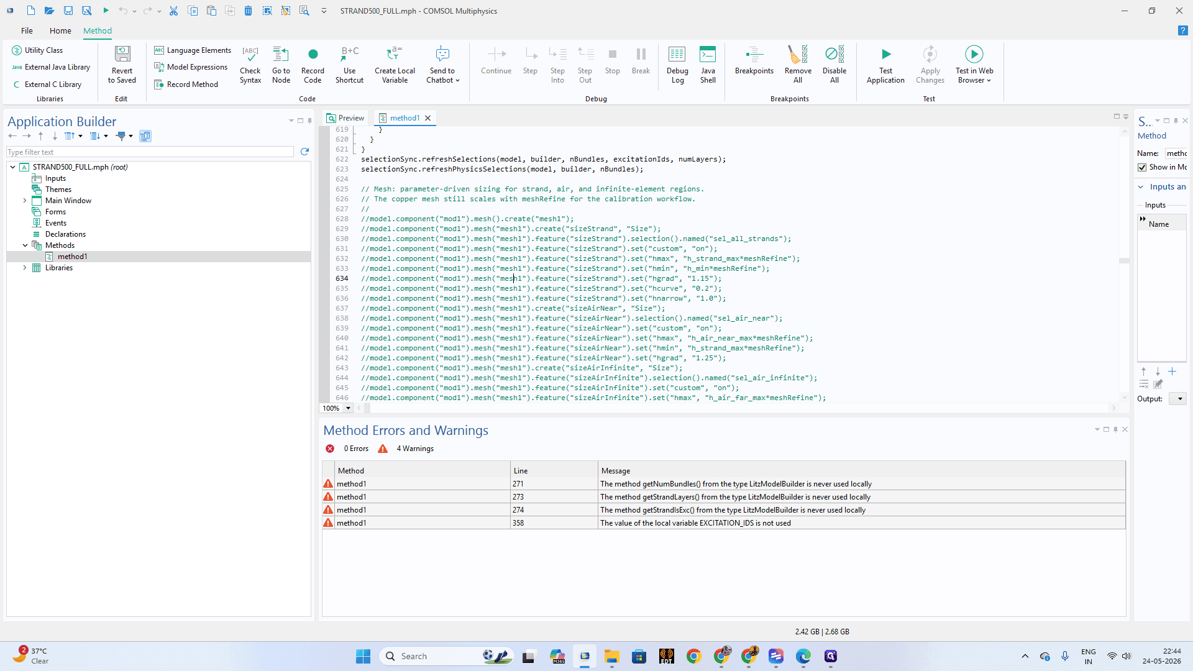Screen dimensions: 1193x671
Task: Open Send to Chatbot dropdown
Action: click(x=442, y=65)
